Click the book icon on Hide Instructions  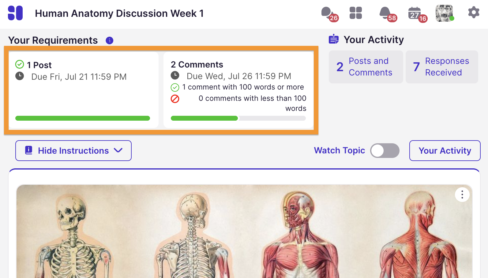click(29, 150)
